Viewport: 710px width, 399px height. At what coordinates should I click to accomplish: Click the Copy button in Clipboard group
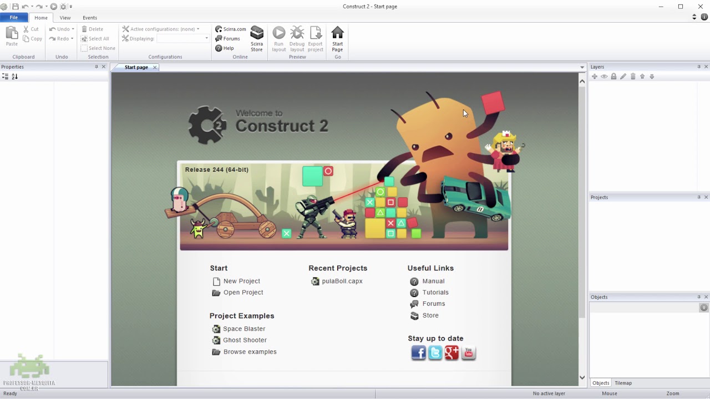pyautogui.click(x=33, y=39)
